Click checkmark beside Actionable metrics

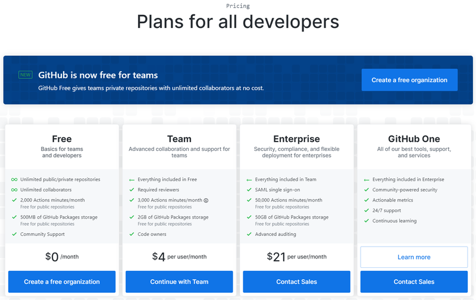(x=367, y=200)
